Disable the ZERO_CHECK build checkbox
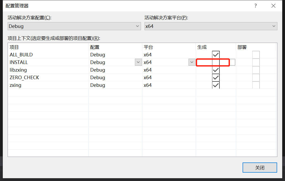This screenshot has width=285, height=181. [216, 77]
